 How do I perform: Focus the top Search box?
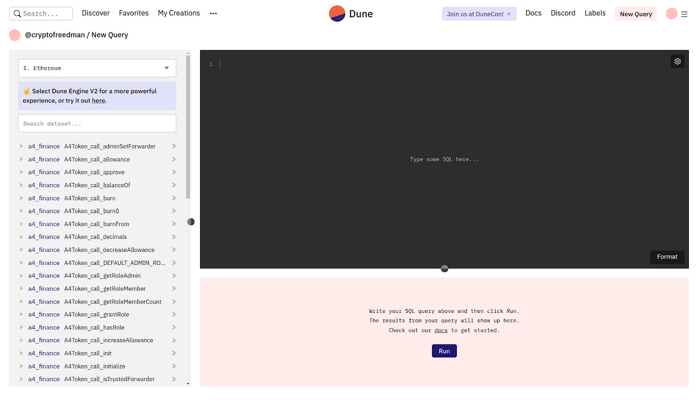click(x=41, y=13)
